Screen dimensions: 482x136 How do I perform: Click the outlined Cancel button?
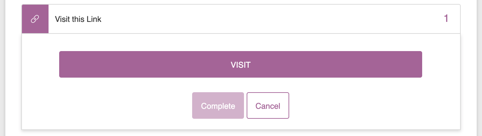pyautogui.click(x=268, y=105)
